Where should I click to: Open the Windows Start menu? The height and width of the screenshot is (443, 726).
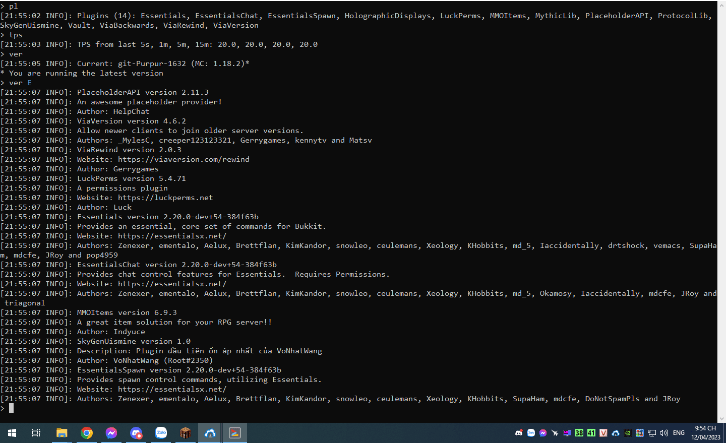12,433
